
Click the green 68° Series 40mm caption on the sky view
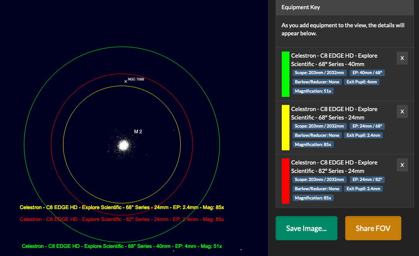point(122,246)
